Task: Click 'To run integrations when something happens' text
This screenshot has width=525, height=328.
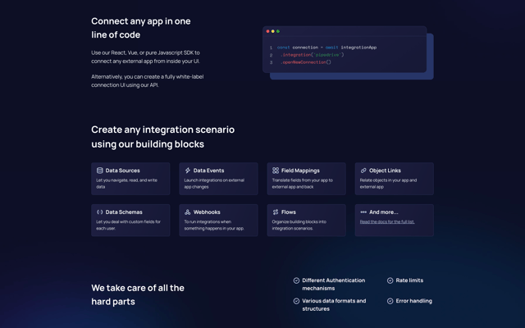Action: point(214,225)
